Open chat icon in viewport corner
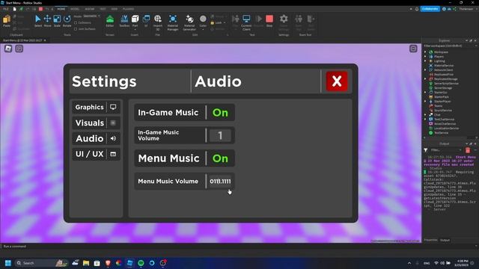 point(19,49)
